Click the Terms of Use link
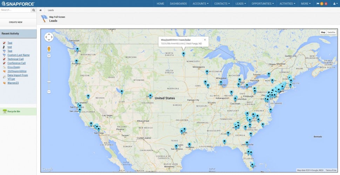 tap(331, 170)
